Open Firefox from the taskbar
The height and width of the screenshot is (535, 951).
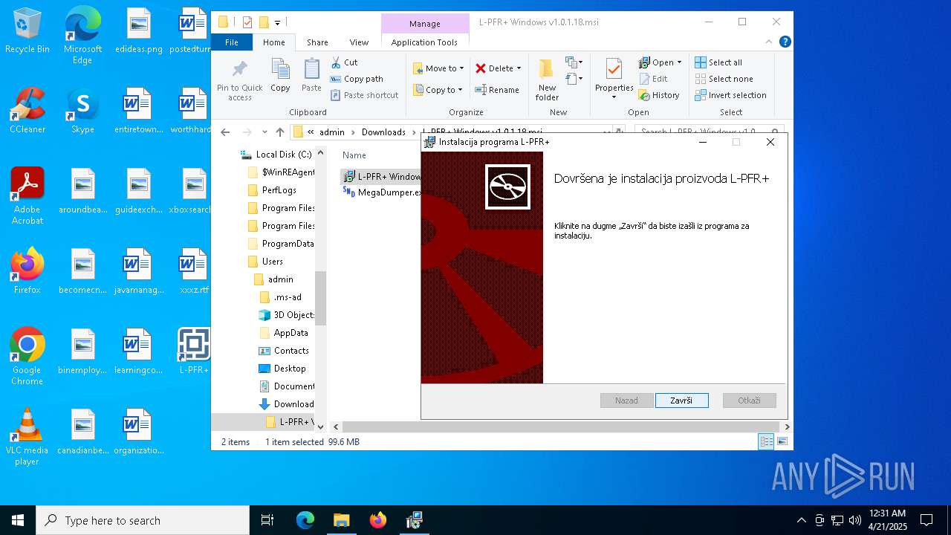coord(377,520)
